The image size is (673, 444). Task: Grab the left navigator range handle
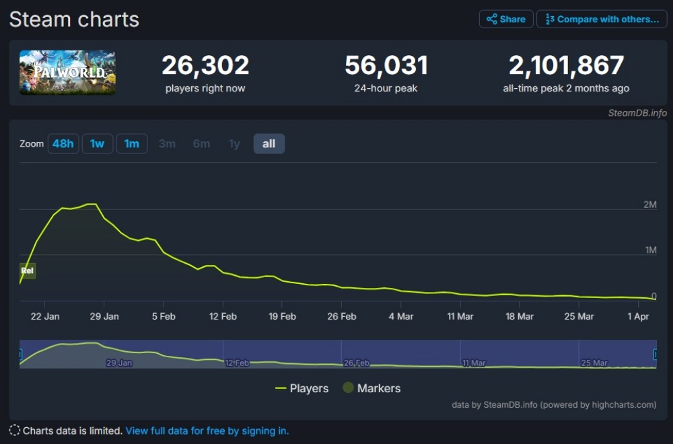coord(20,355)
